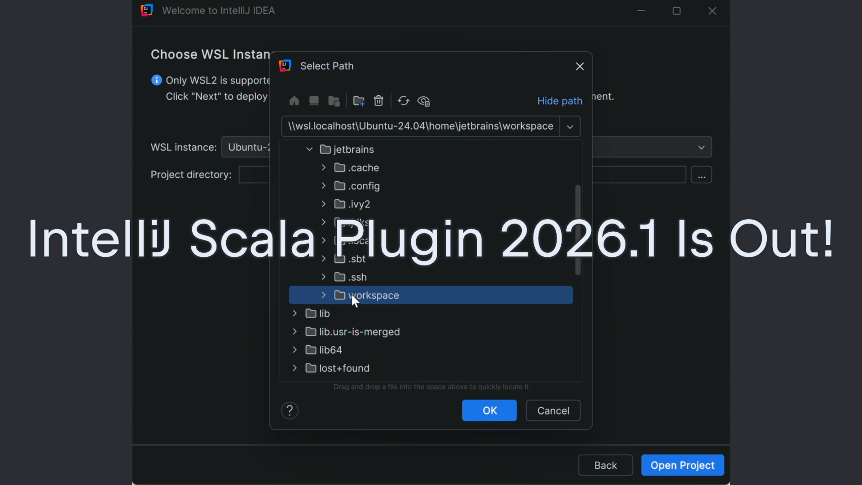Open the help icon in the dialog
The height and width of the screenshot is (485, 862).
coord(290,410)
